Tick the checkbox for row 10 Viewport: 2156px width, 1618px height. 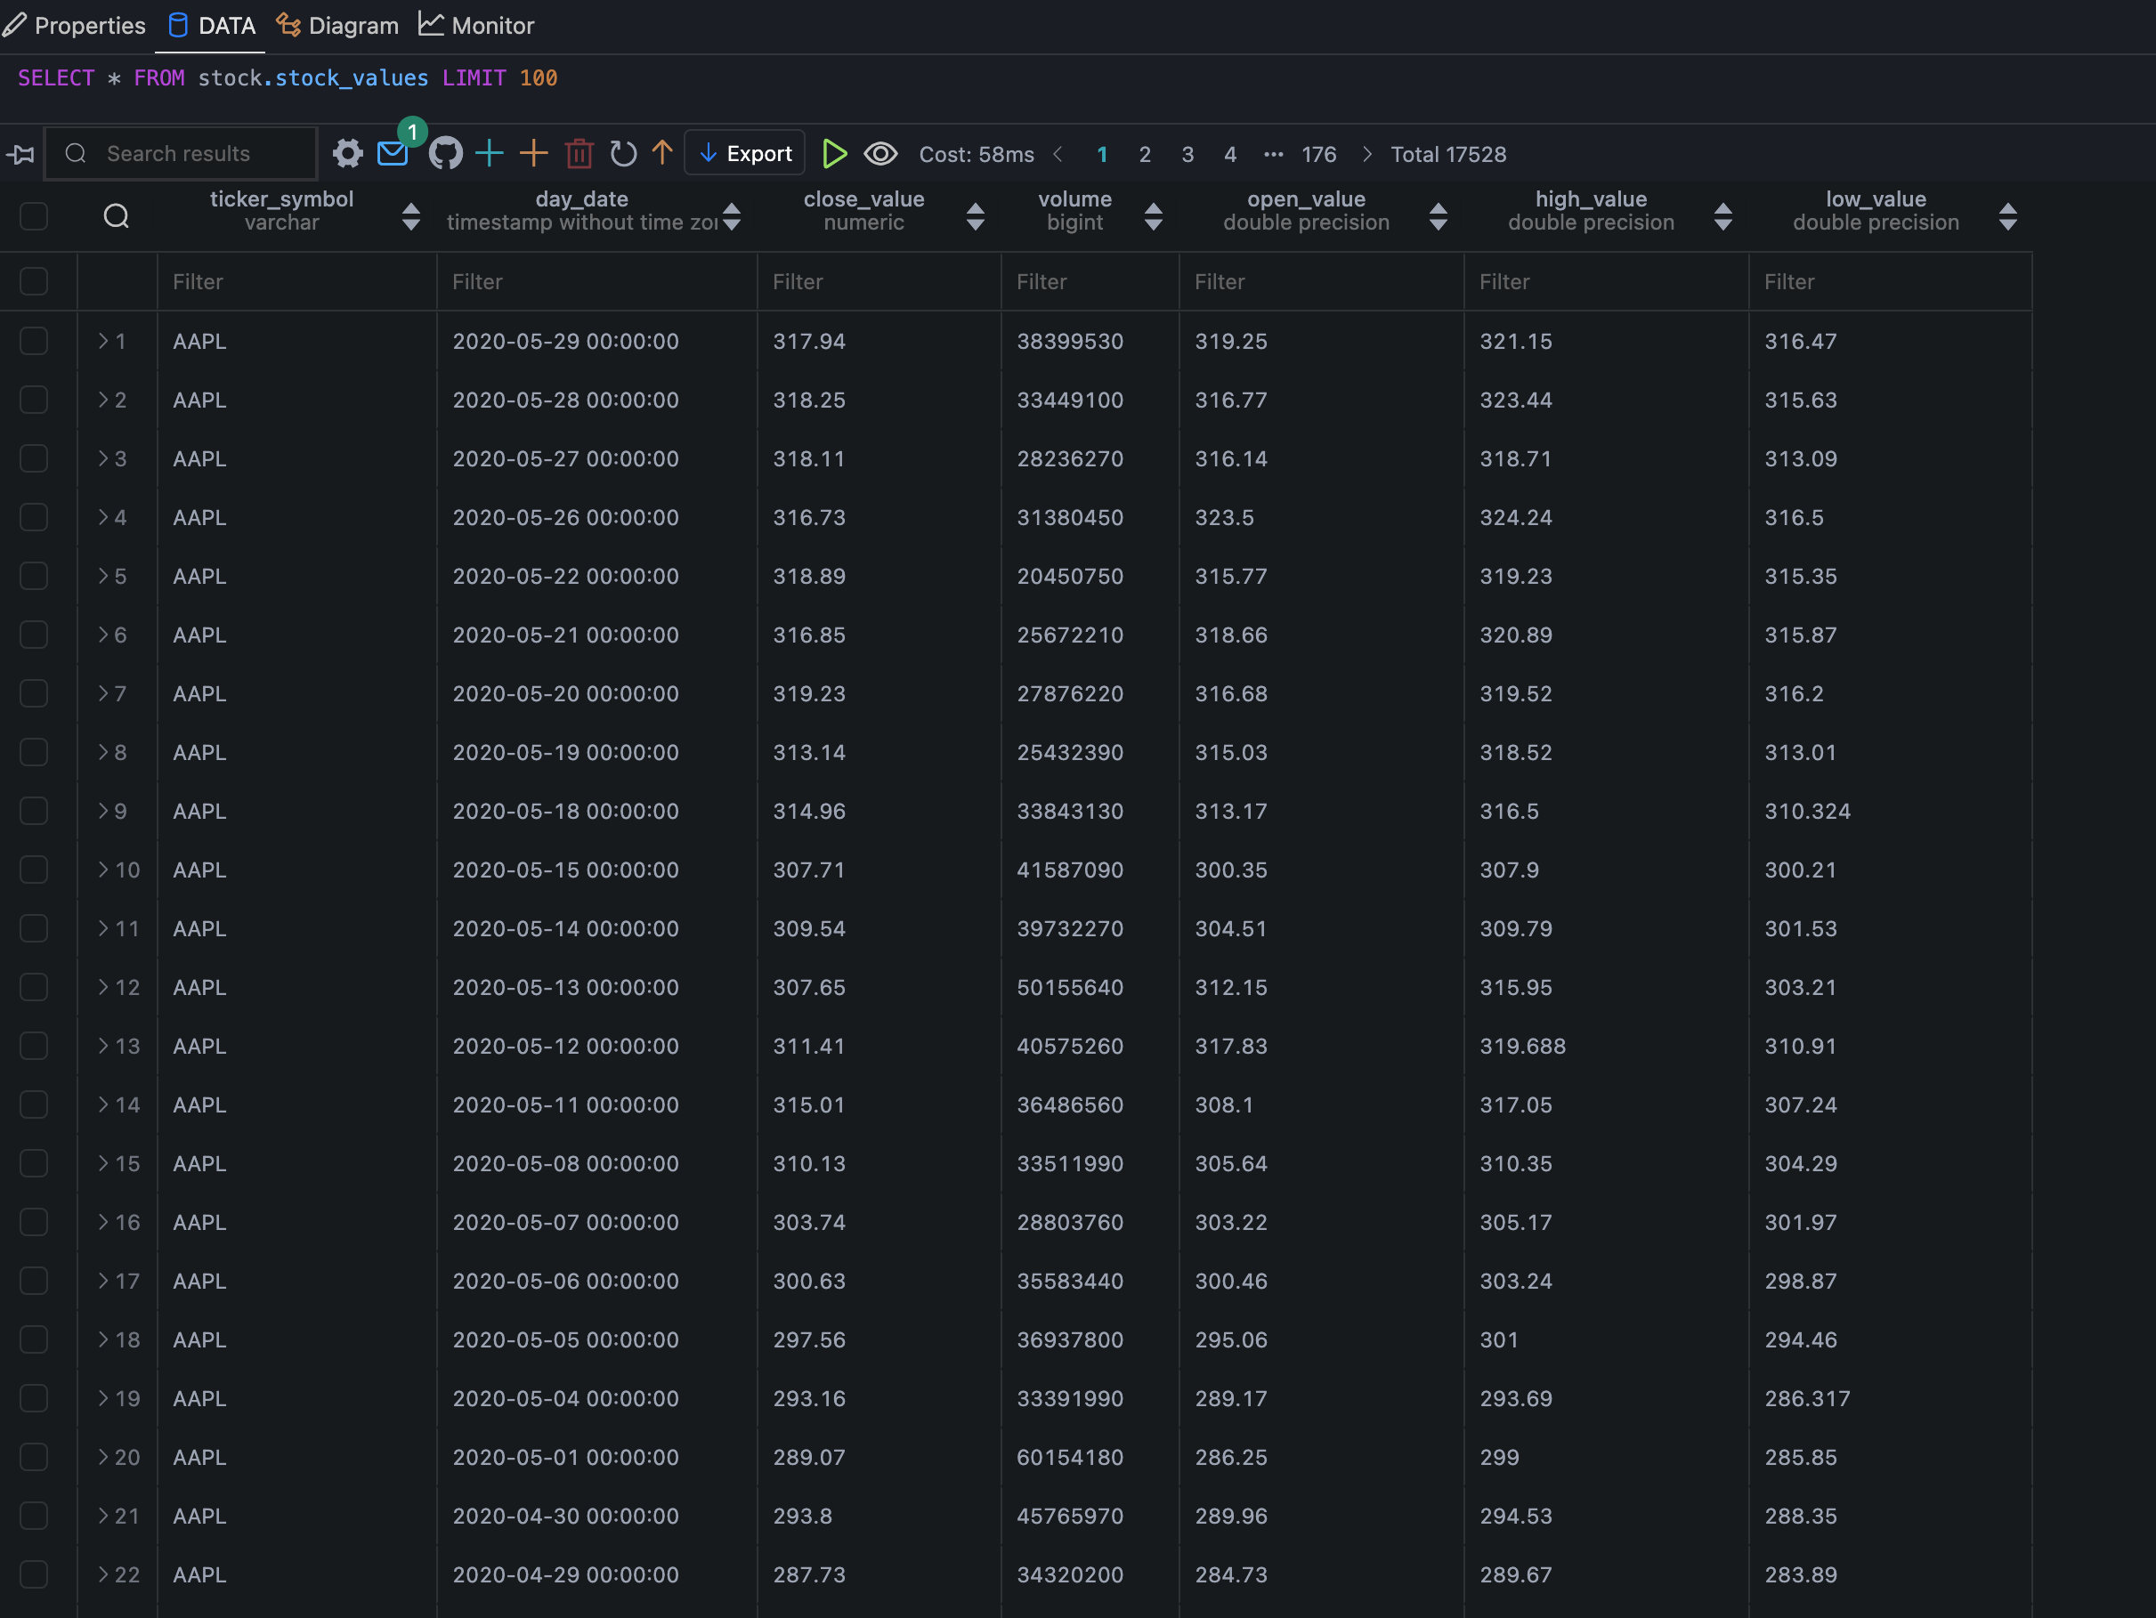(x=34, y=870)
